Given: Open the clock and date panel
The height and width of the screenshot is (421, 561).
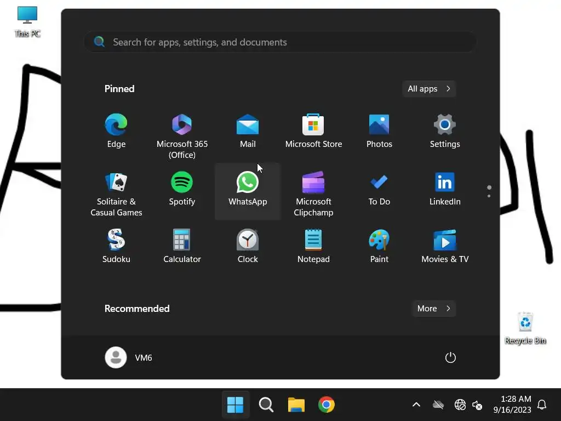Looking at the screenshot, I should pos(512,405).
